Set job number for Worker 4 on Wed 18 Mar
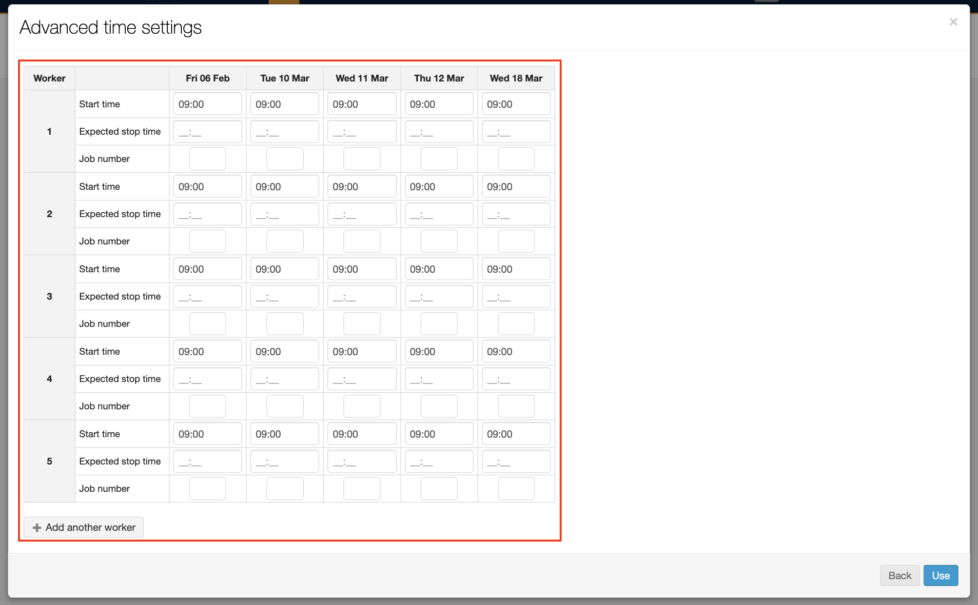The width and height of the screenshot is (978, 605). [x=516, y=406]
